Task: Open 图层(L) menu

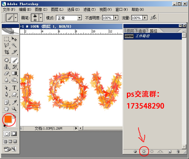Action: click(57, 10)
